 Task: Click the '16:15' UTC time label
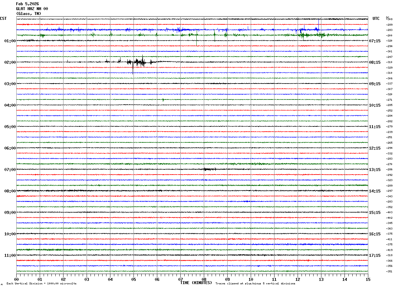click(x=375, y=234)
